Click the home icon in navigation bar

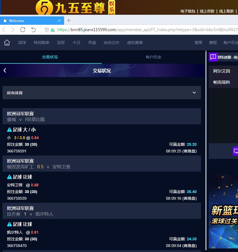(7, 43)
